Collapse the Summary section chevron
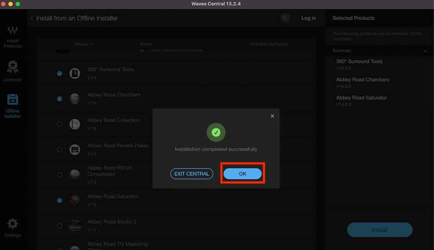 pos(425,51)
